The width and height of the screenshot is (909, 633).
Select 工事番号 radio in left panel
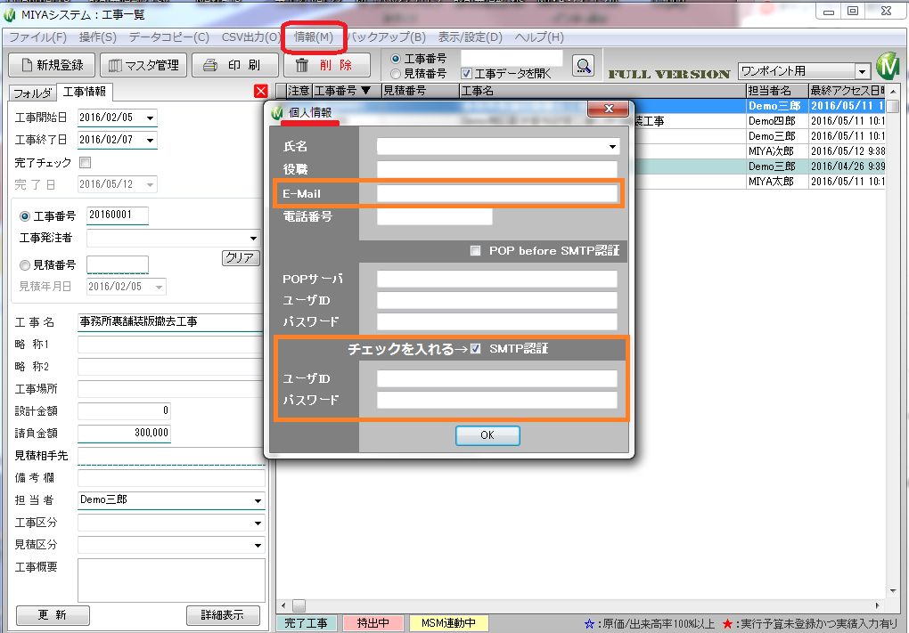(24, 216)
